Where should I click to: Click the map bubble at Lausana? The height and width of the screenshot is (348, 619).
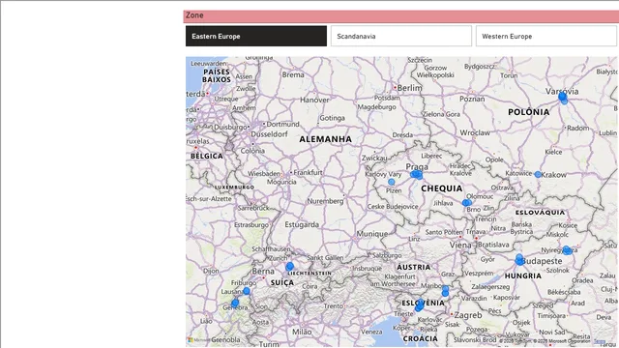247,291
